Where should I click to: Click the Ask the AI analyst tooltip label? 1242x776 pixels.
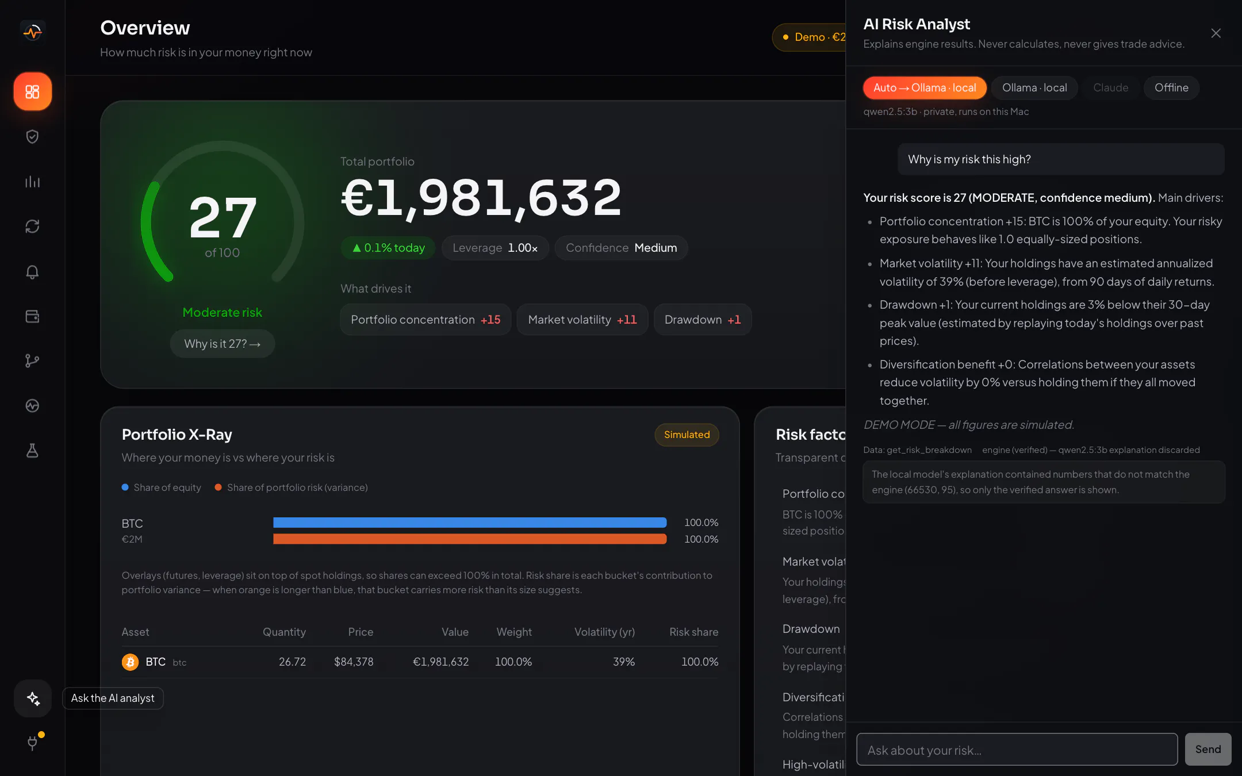113,698
